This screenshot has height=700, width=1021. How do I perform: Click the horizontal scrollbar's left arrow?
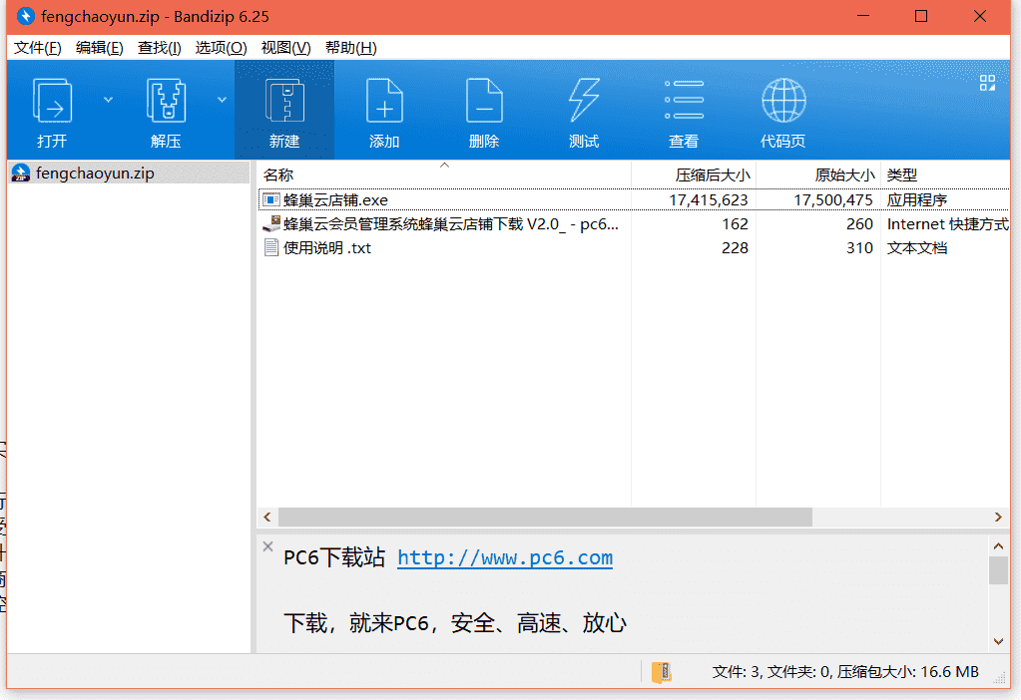click(x=266, y=518)
